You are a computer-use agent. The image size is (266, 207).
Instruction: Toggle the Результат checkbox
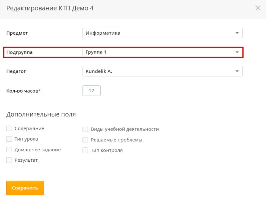(x=9, y=160)
